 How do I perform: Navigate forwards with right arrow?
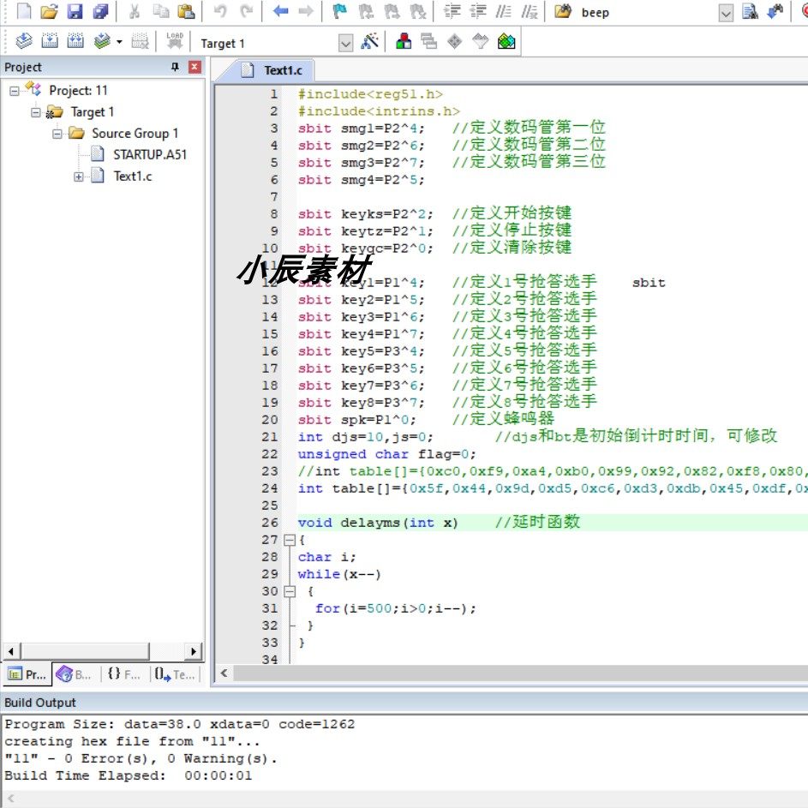(x=306, y=11)
